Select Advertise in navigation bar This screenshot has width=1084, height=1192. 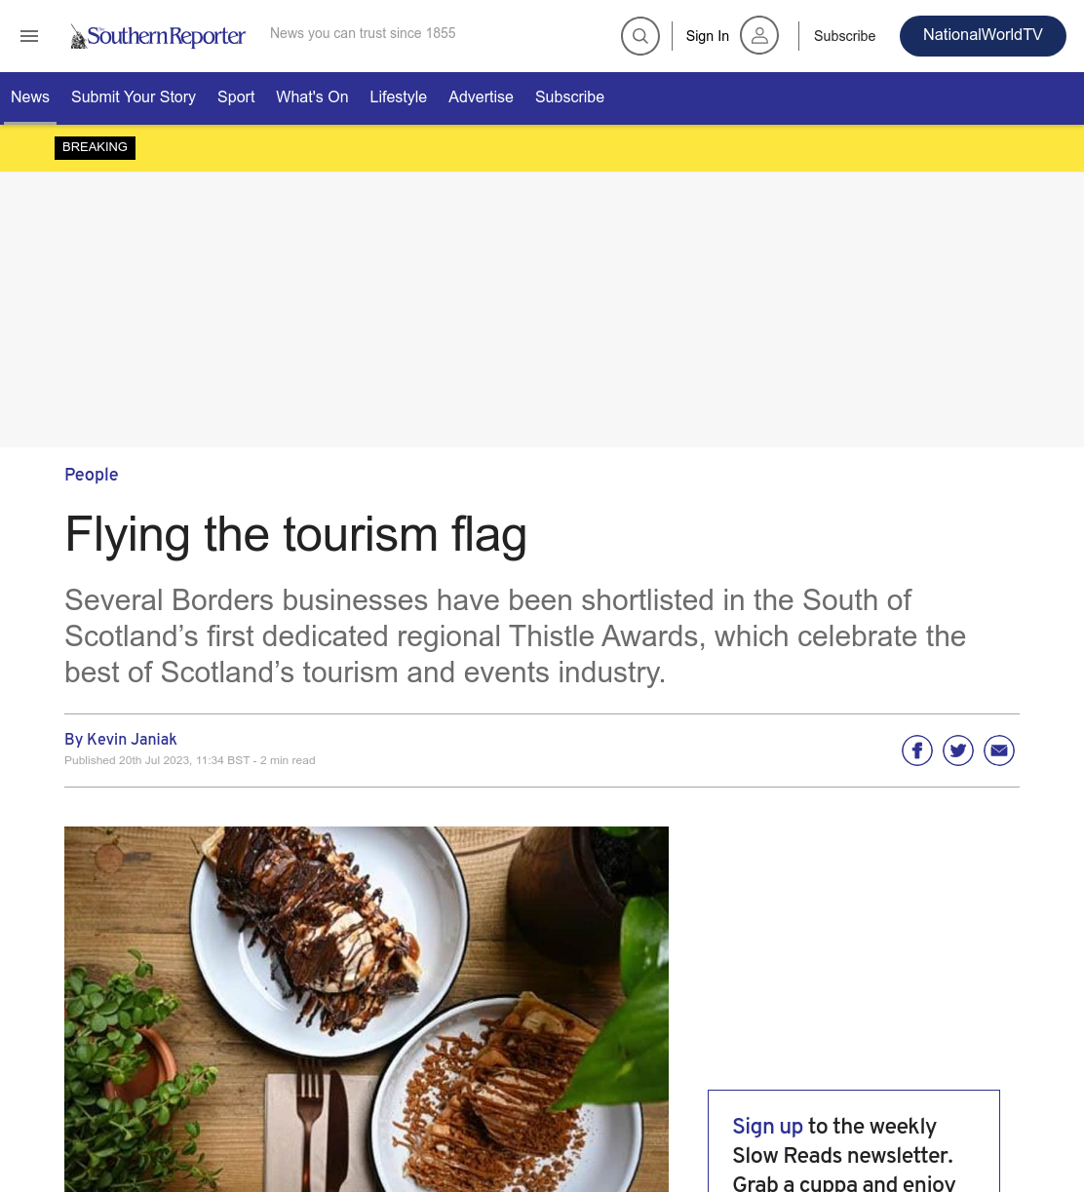(481, 97)
